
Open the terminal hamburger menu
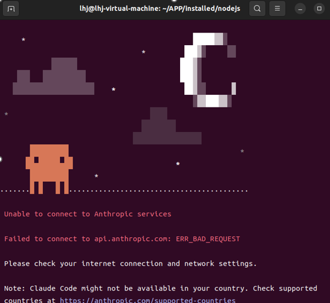[277, 9]
